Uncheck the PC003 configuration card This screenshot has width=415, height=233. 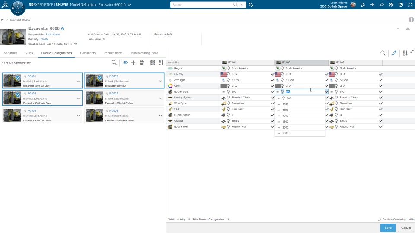[x=18, y=95]
